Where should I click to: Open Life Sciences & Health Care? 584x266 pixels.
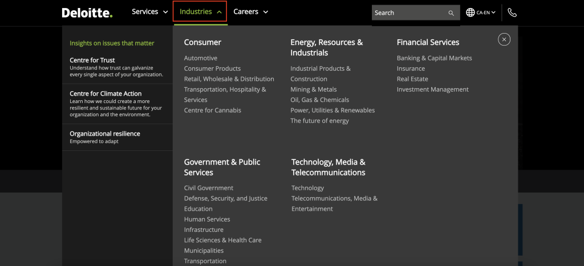(x=223, y=240)
